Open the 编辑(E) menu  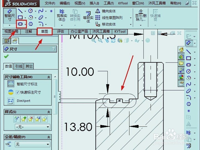65,3
